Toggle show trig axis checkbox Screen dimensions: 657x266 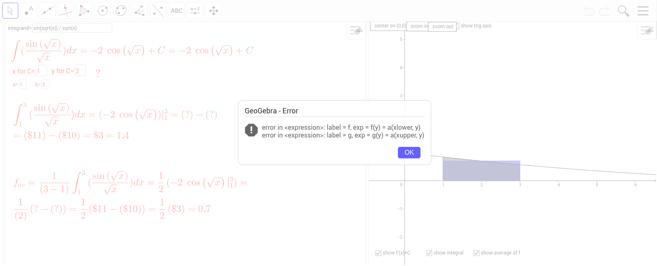coord(458,26)
